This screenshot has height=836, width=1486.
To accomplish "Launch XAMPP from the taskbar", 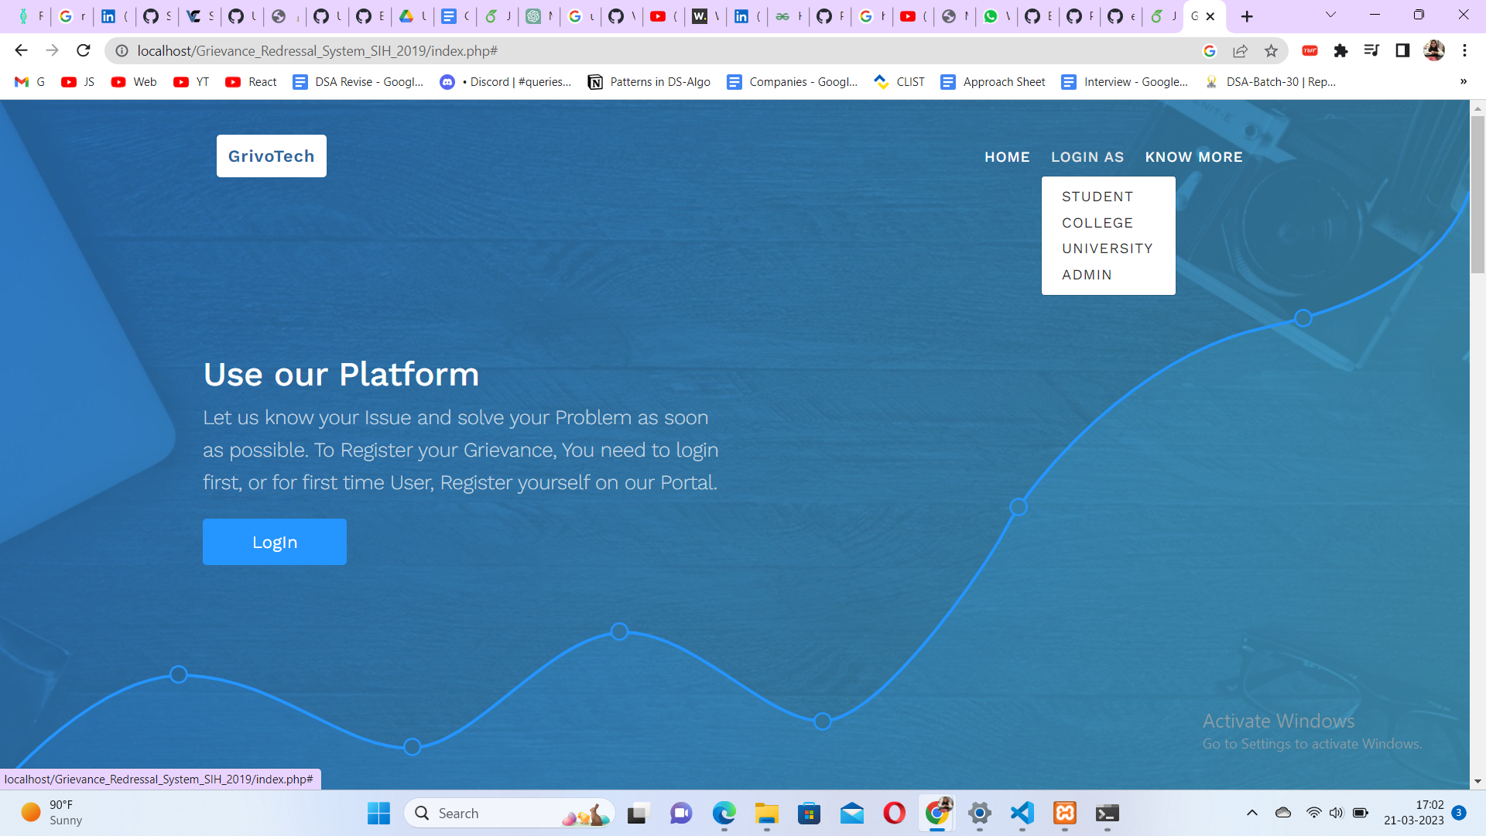I will pos(1065,814).
